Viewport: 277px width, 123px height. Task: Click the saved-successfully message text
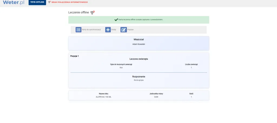click(141, 20)
